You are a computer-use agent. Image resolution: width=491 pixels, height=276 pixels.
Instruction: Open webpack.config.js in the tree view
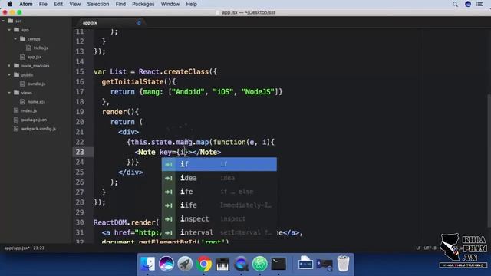coord(38,129)
